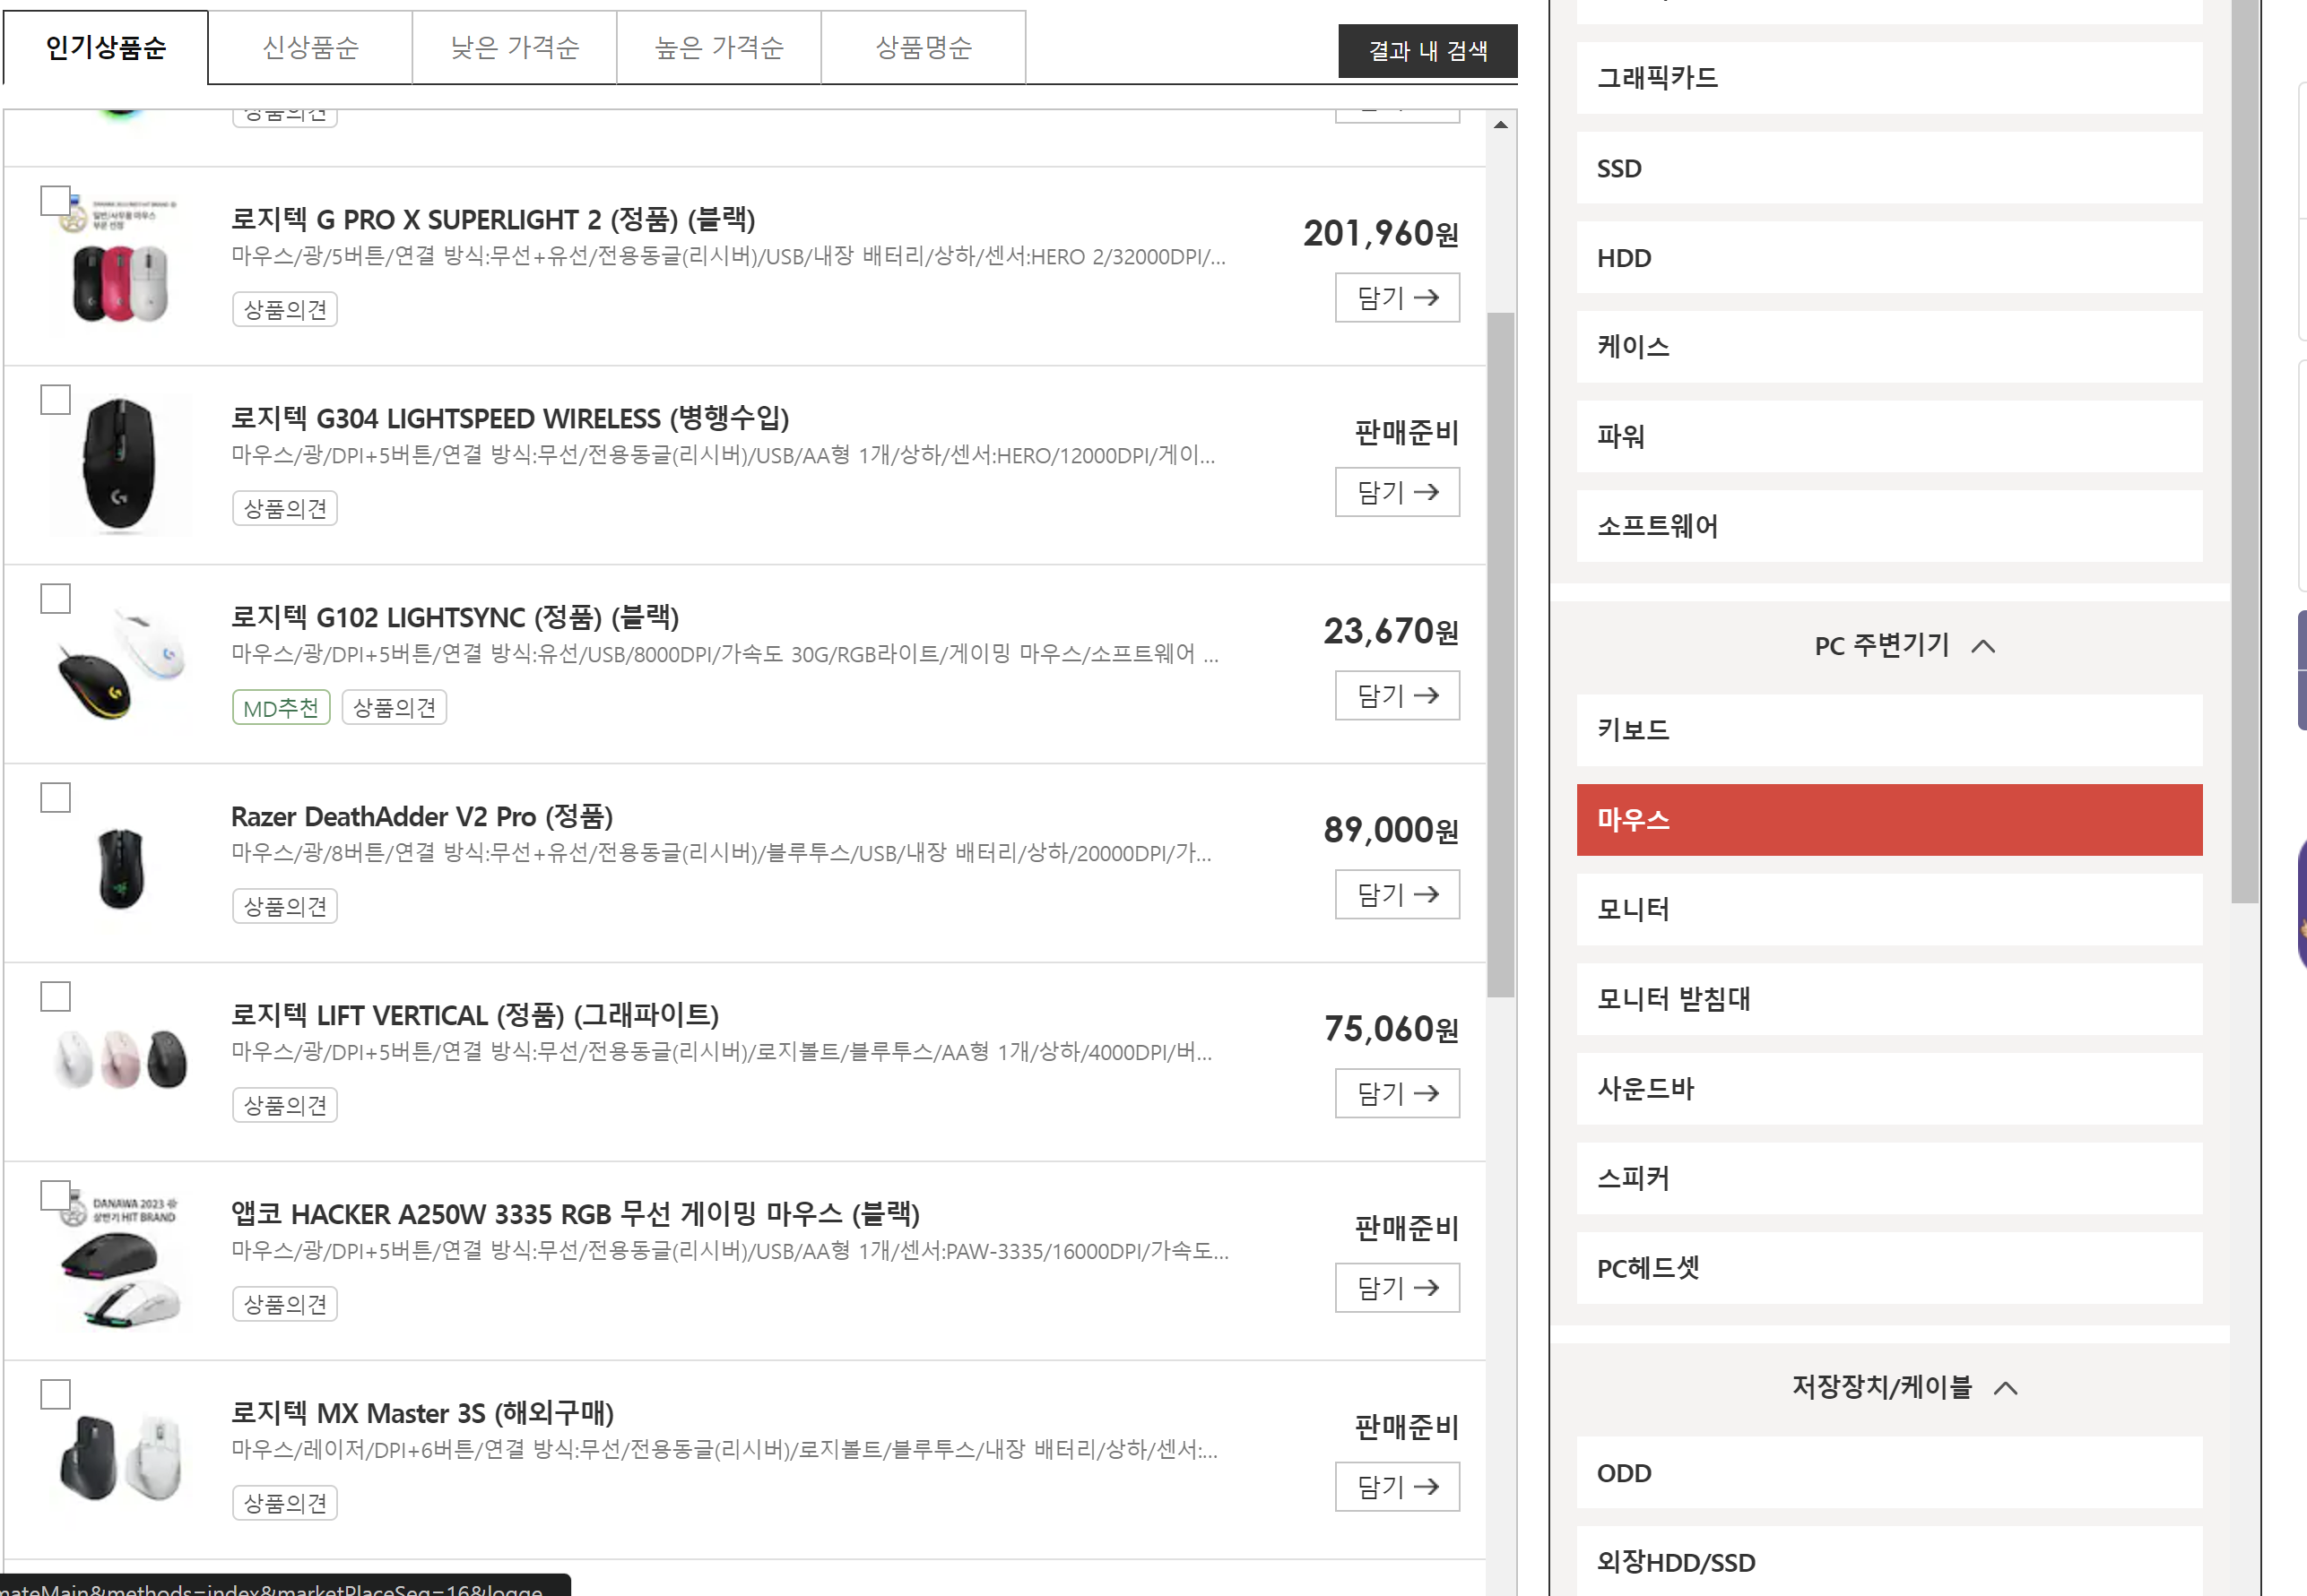Check the G PRO X SUPERLIGHT 2 checkbox
The height and width of the screenshot is (1596, 2307).
coord(55,201)
